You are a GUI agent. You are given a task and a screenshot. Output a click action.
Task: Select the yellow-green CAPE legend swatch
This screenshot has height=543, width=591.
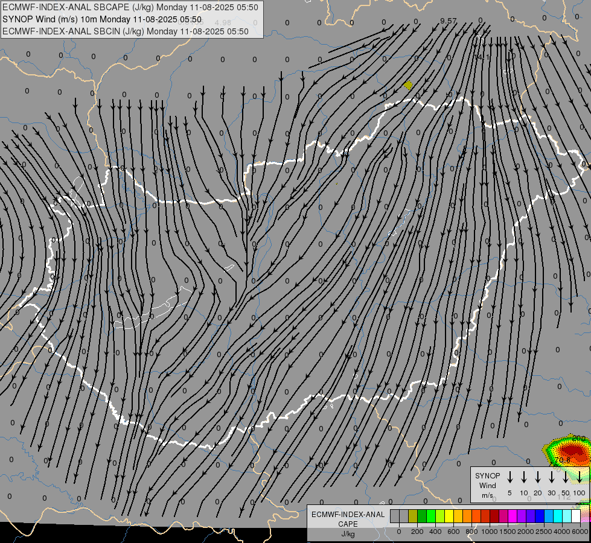pyautogui.click(x=440, y=516)
